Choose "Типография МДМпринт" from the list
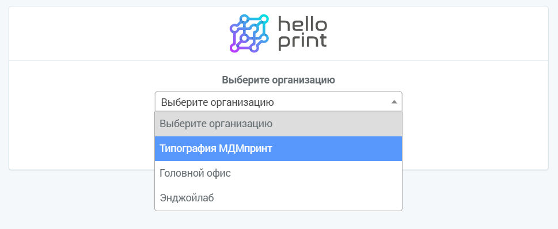The height and width of the screenshot is (229, 558). pos(278,148)
